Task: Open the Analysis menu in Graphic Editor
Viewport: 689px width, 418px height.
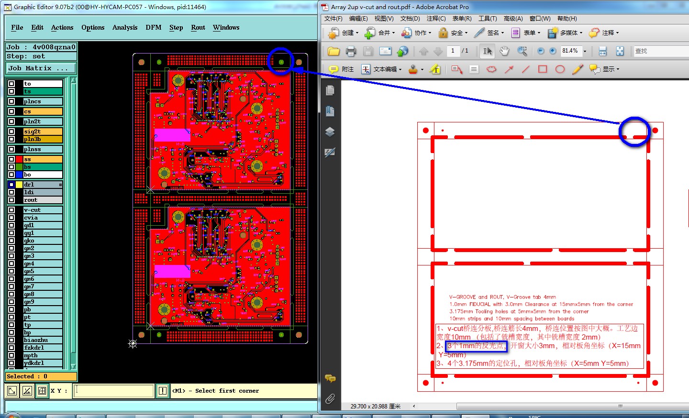Action: 125,28
